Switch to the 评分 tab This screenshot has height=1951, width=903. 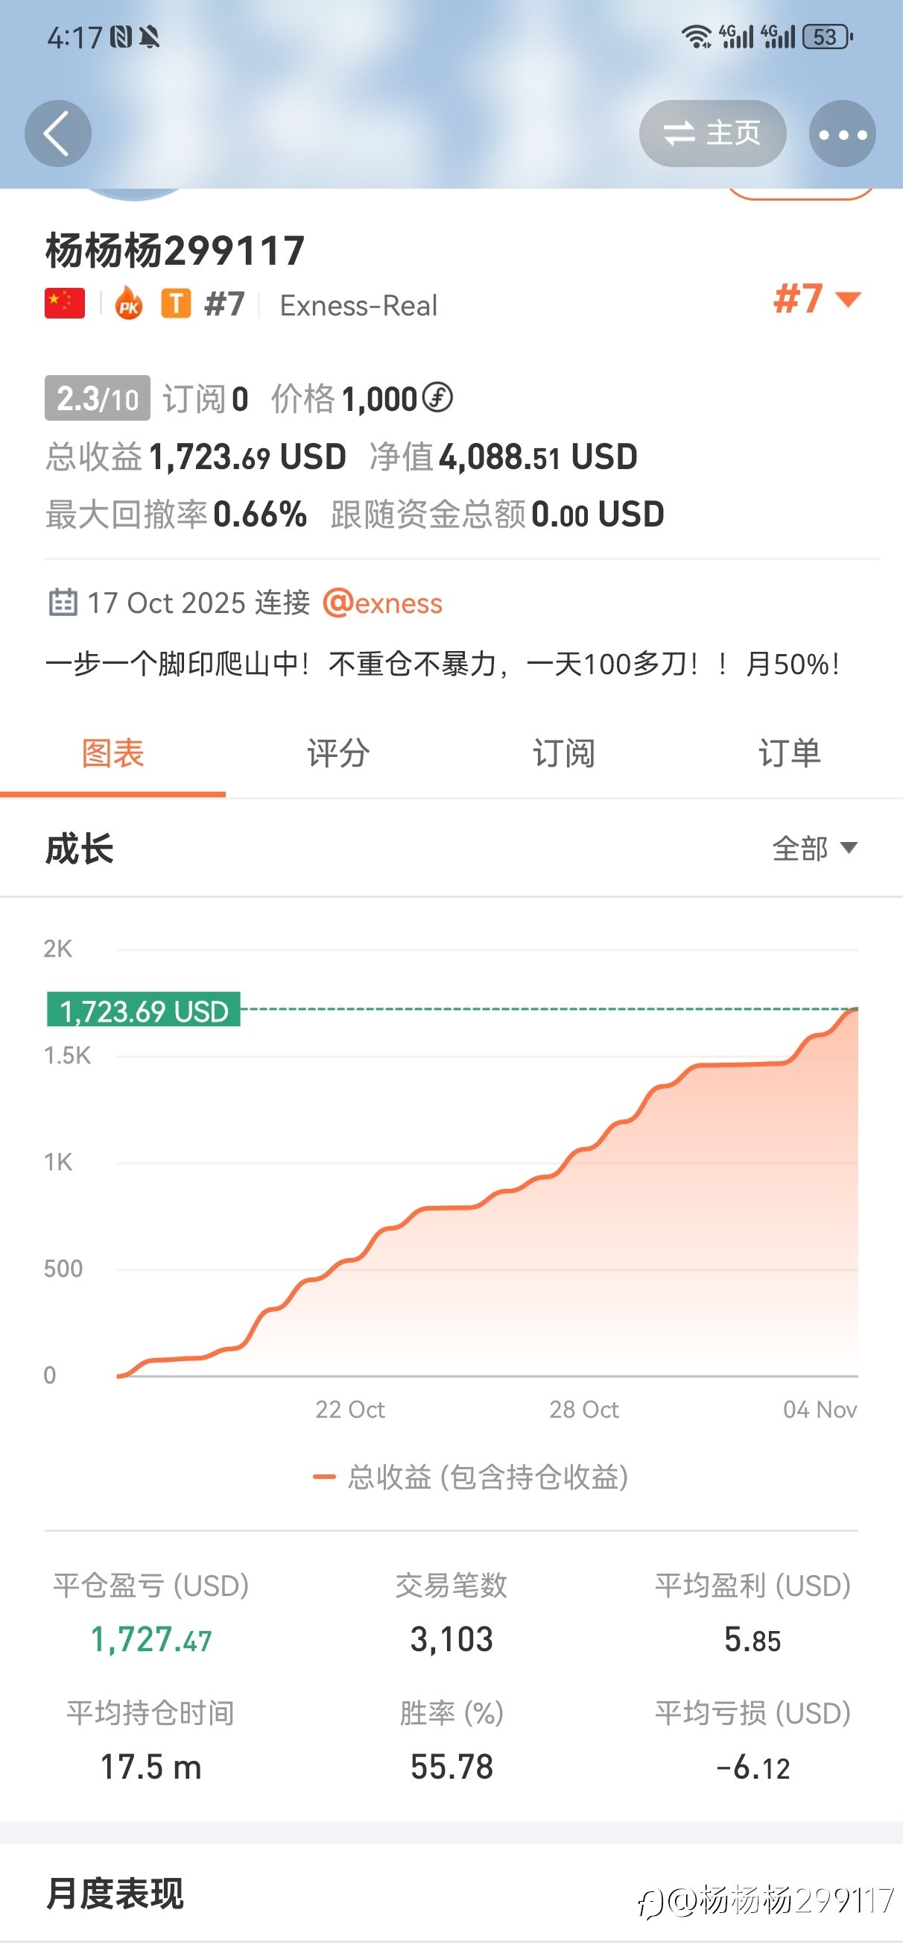[338, 753]
